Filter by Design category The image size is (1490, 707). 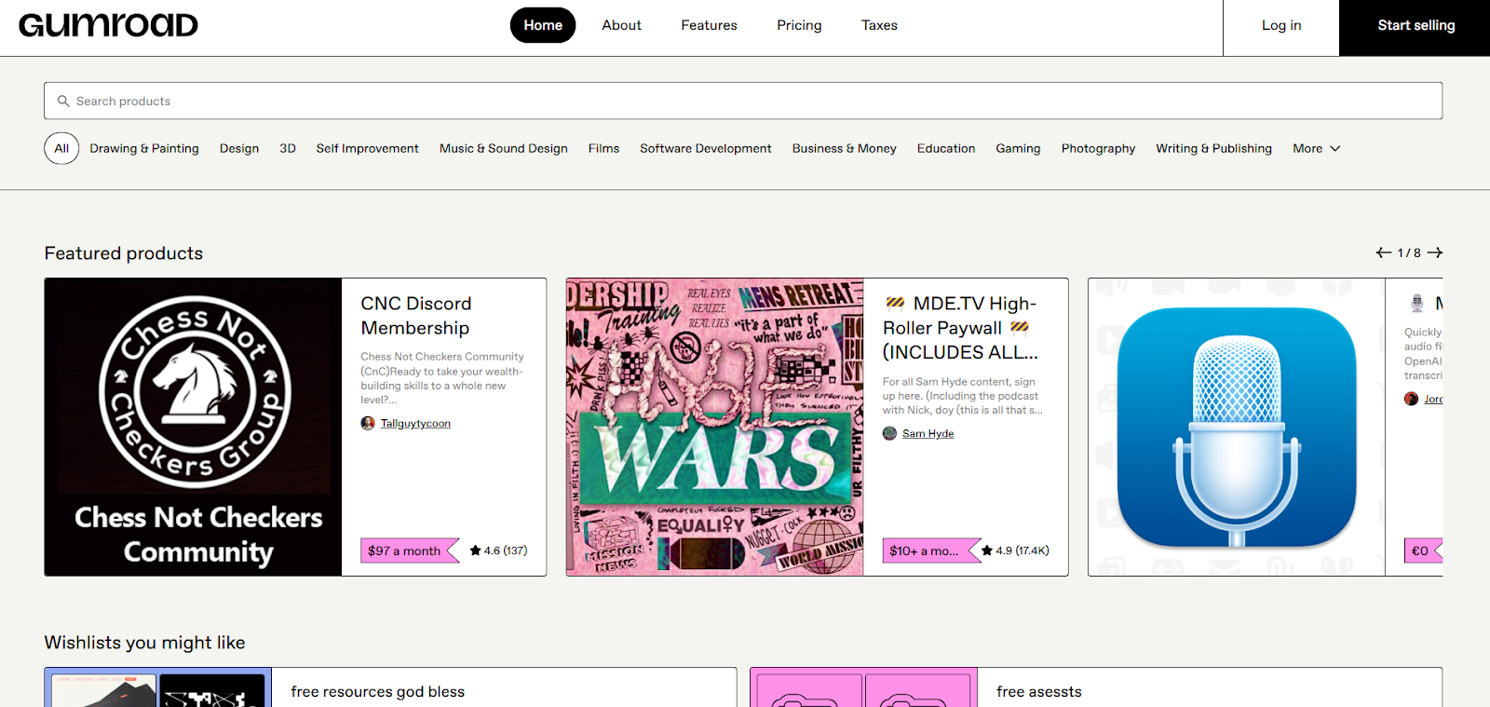(x=239, y=148)
